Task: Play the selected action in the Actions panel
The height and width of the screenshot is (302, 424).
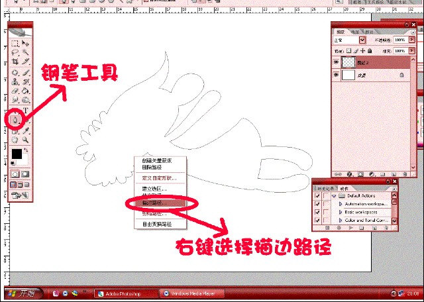Action: point(350,228)
